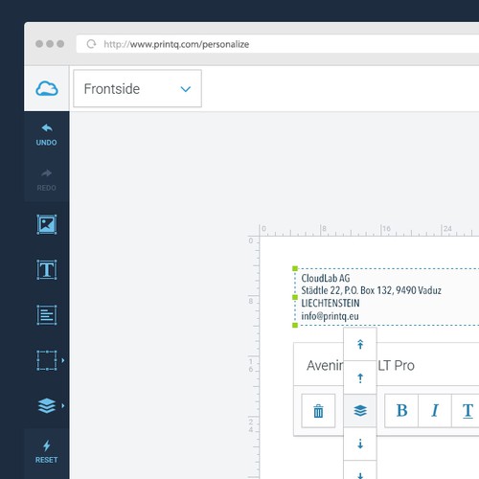Toggle italic formatting
Viewport: 479px width, 479px height.
435,411
